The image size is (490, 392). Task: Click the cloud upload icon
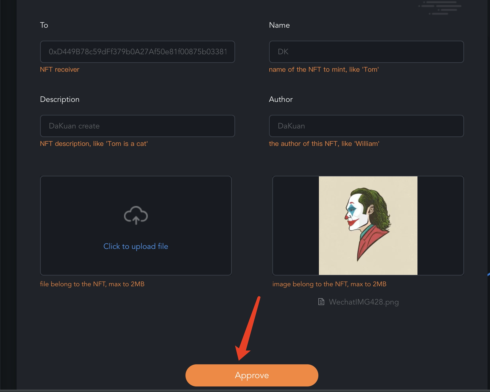[136, 215]
